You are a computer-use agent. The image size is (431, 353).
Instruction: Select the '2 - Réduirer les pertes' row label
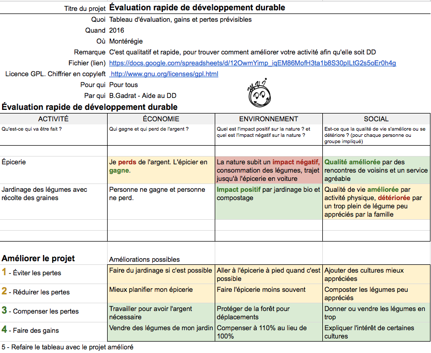tap(54, 292)
